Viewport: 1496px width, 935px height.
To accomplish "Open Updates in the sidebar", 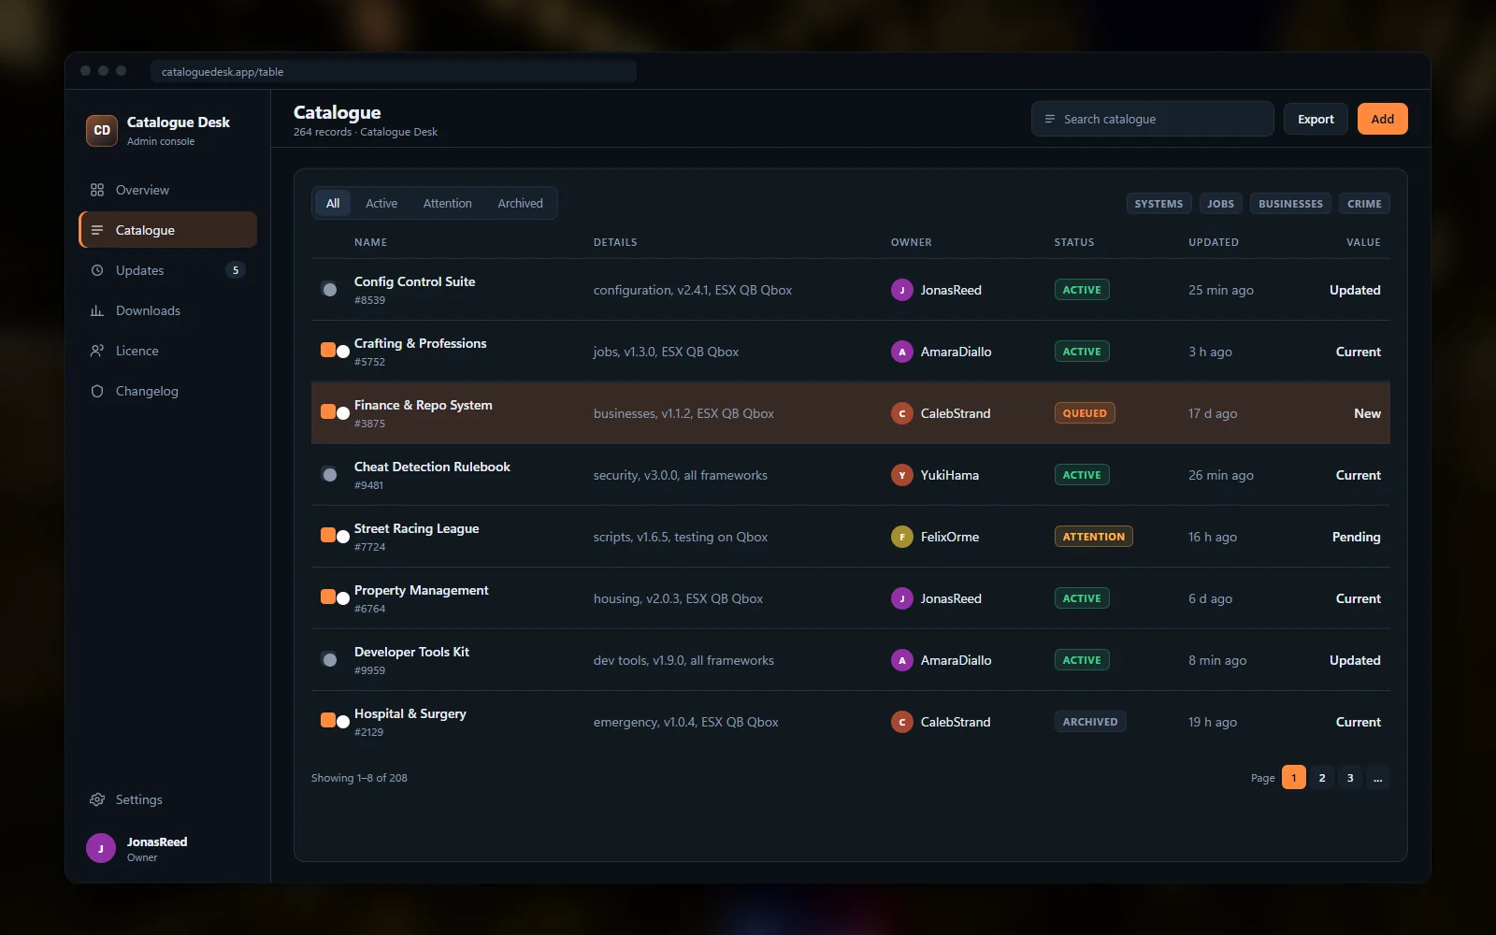I will pyautogui.click(x=167, y=270).
